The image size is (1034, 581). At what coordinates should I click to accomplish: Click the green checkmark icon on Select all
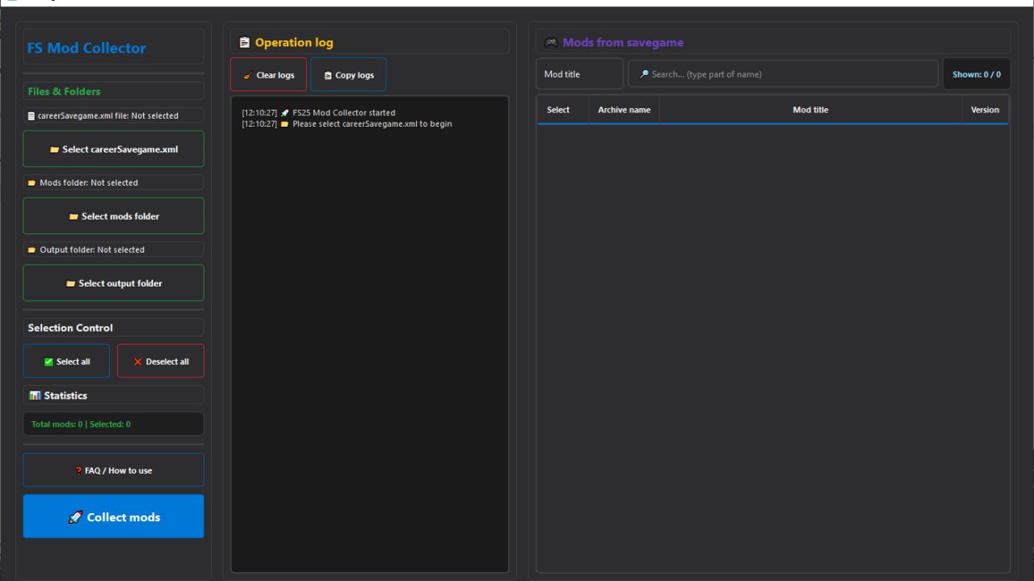[x=48, y=361]
